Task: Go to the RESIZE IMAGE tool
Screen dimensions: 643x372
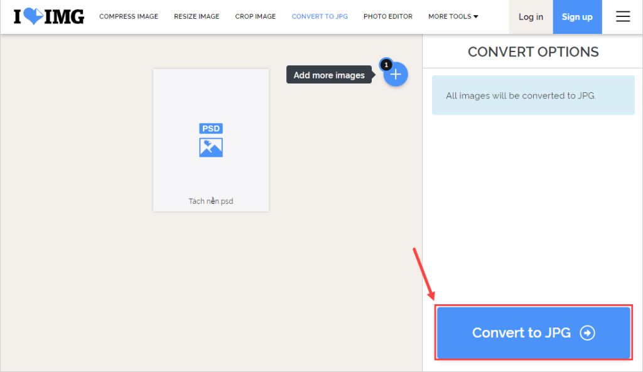Action: (197, 16)
